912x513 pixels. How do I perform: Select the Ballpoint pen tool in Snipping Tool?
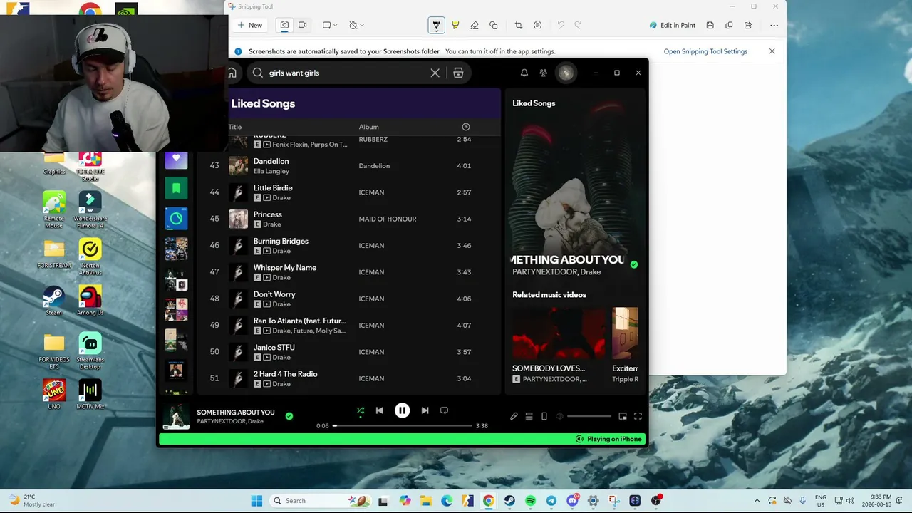436,26
